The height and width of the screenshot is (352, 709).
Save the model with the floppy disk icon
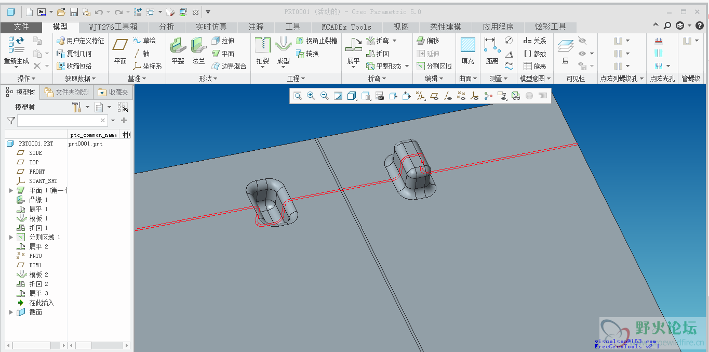[x=74, y=11]
